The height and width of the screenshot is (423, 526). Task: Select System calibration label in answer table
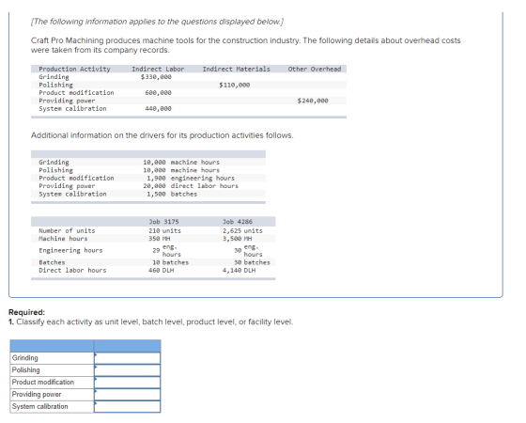pyautogui.click(x=39, y=406)
